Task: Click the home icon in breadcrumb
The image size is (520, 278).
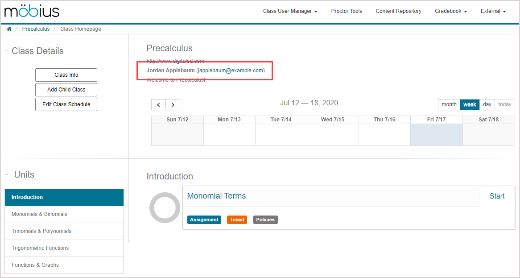Action: tap(9, 29)
